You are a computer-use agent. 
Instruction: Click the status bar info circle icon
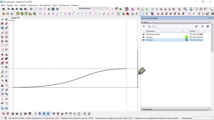6,118
